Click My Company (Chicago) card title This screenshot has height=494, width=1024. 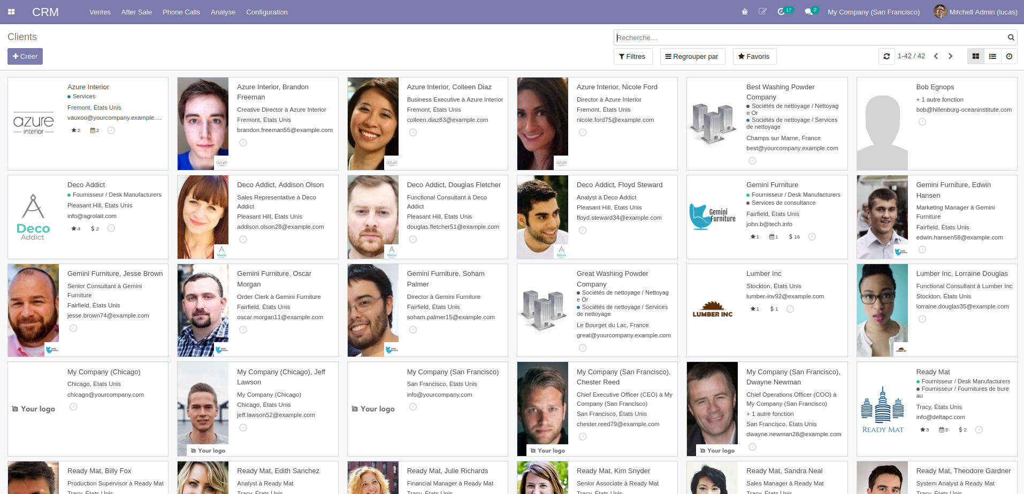point(104,372)
